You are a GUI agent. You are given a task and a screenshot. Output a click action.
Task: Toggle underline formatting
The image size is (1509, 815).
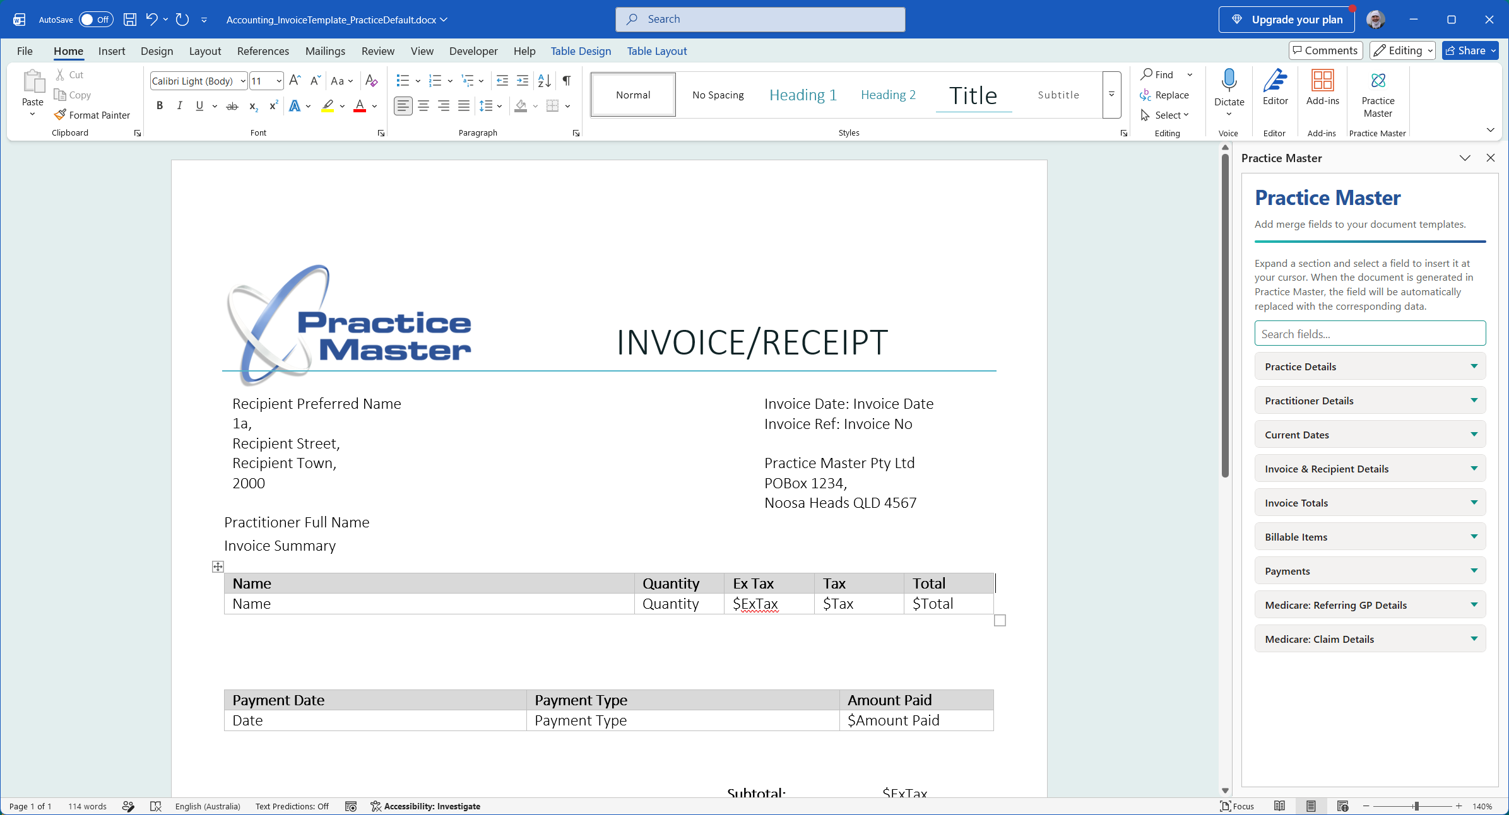[x=199, y=106]
